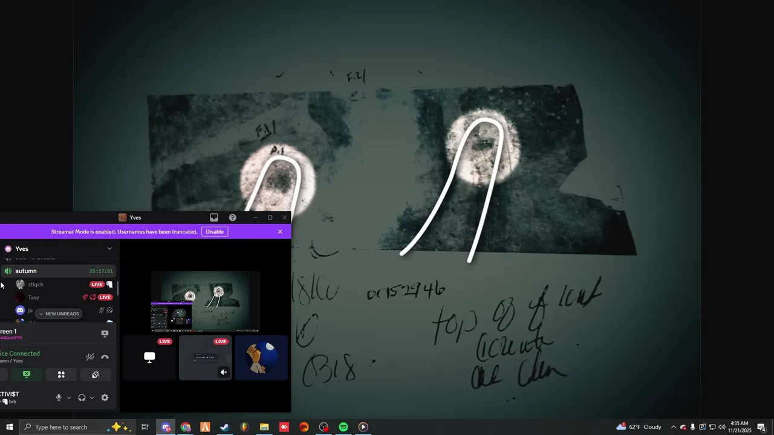Click the LIVE badge next to stiqch
774x435 pixels.
coord(97,285)
